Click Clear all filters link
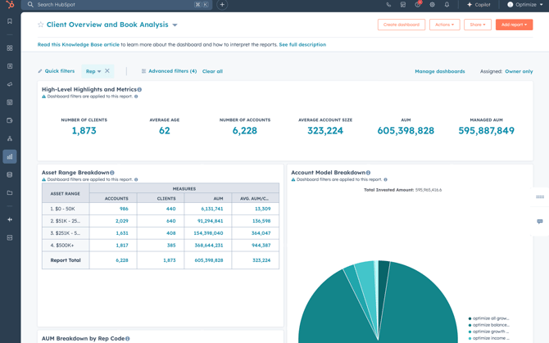Image resolution: width=549 pixels, height=343 pixels. click(212, 71)
